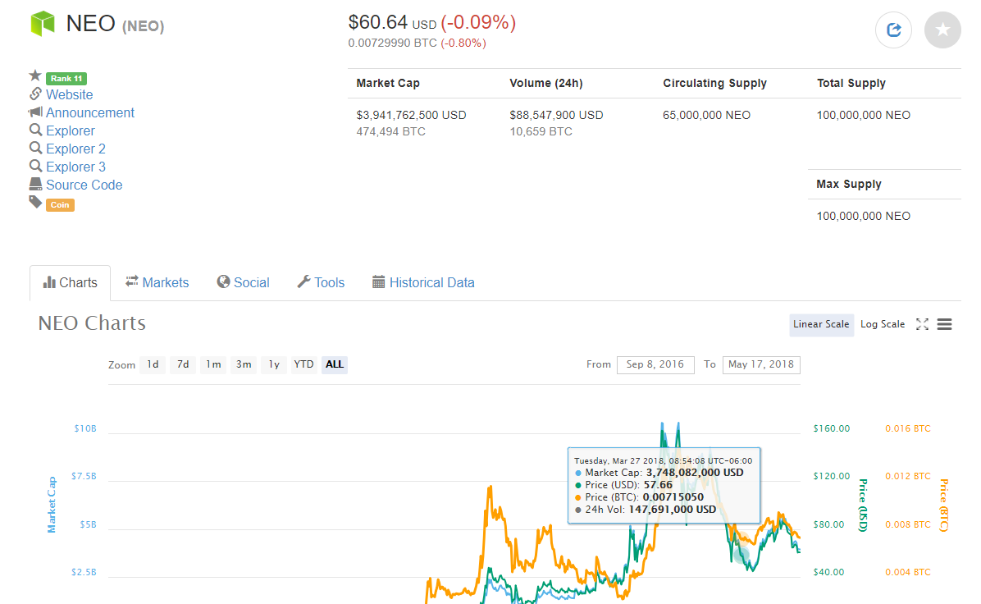
Task: Click the circulating supply 65,000,000 NEO
Action: 706,115
